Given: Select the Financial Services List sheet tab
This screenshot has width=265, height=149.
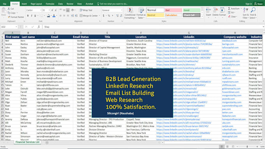Looking at the screenshot, I should coord(27,142).
